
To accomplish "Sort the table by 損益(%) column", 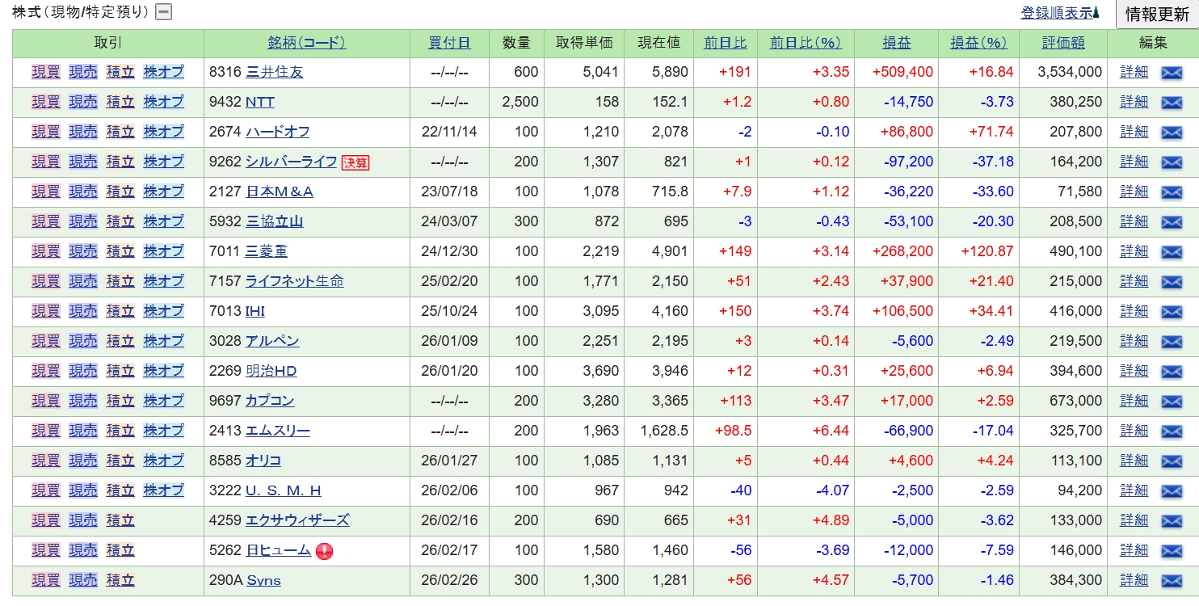I will [x=978, y=43].
